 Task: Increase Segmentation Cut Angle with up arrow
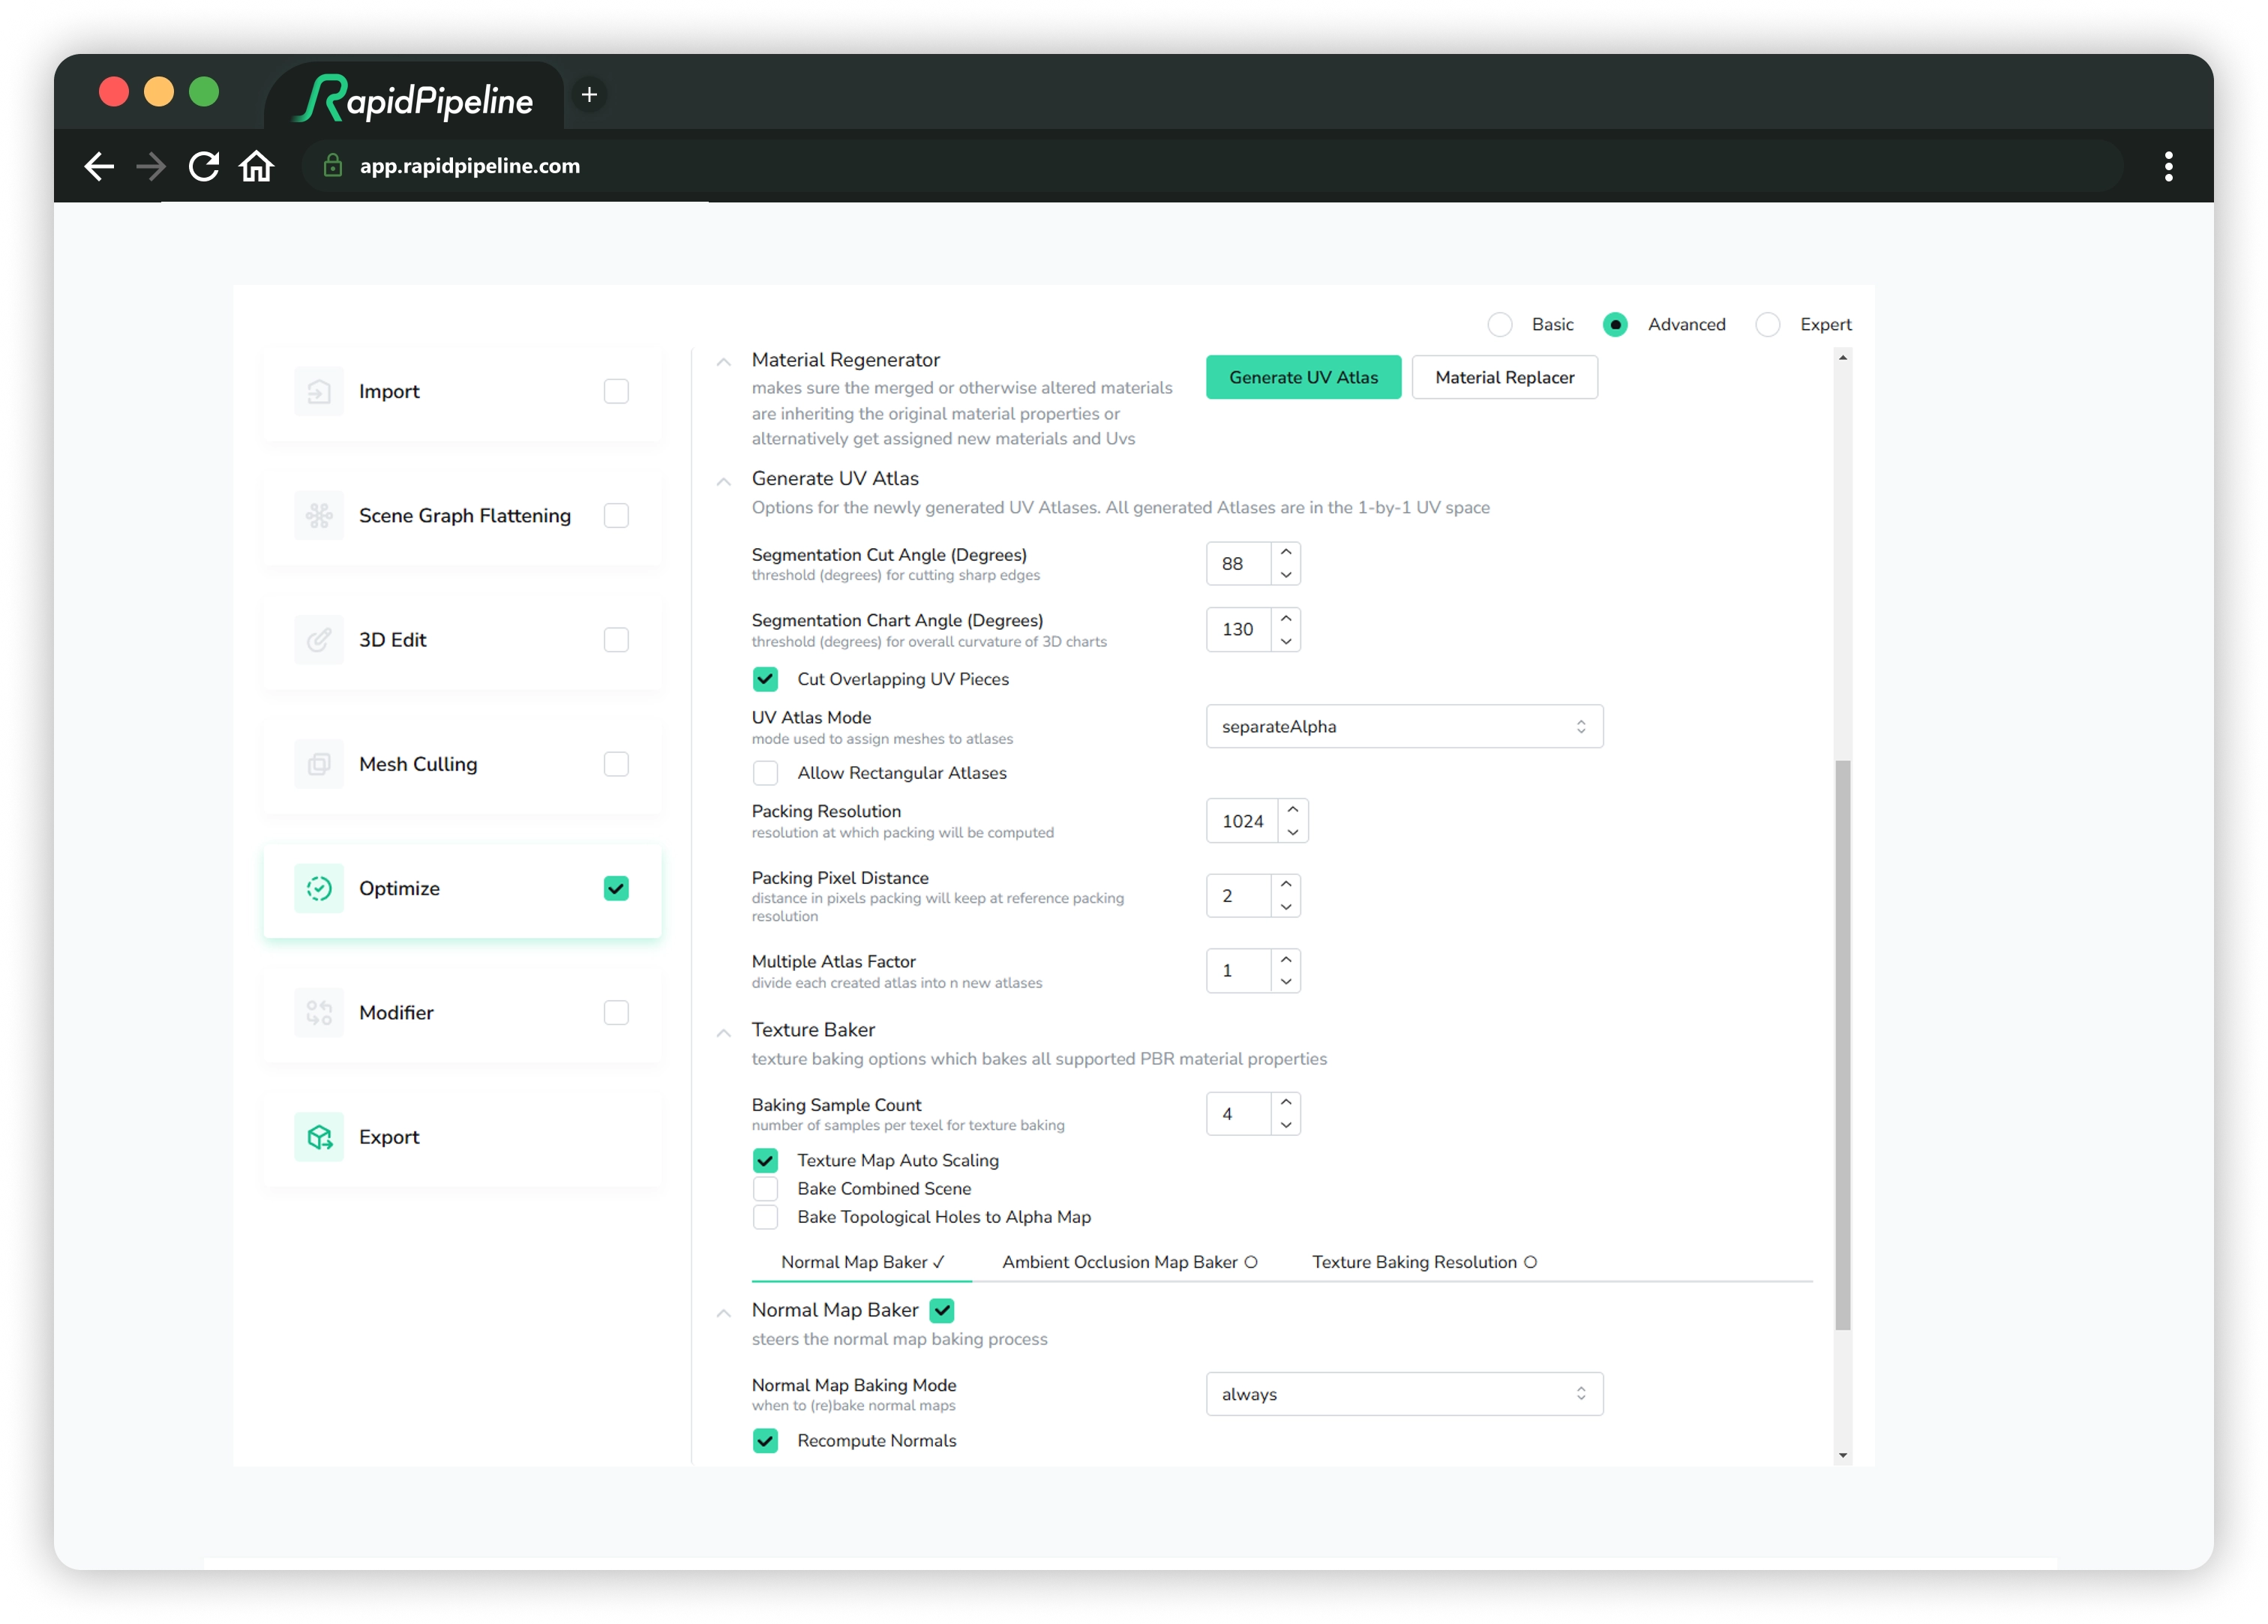coord(1286,553)
